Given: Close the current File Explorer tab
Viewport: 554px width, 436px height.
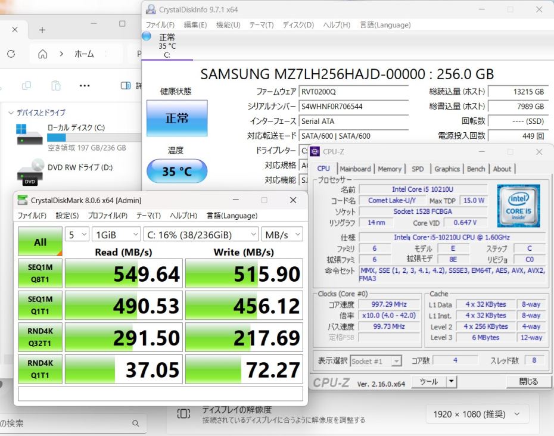Looking at the screenshot, I should click(x=15, y=30).
